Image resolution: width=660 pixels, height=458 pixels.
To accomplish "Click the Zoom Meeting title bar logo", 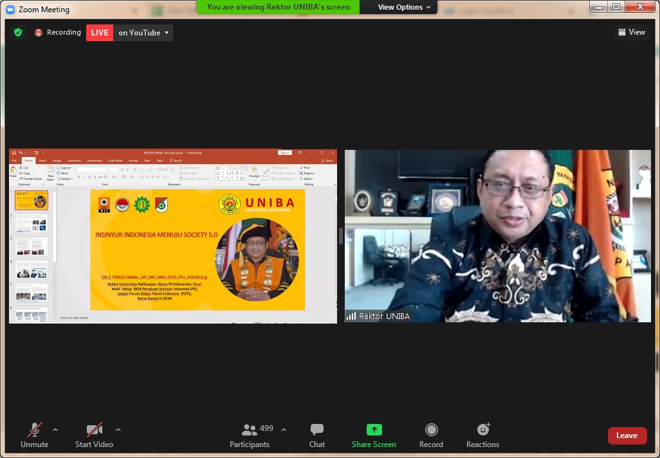I will point(10,10).
